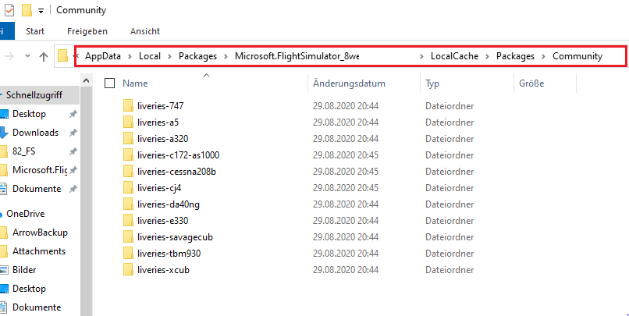Click Dateiordner type cell for liveries-tbm930
The width and height of the screenshot is (629, 316).
pos(450,254)
